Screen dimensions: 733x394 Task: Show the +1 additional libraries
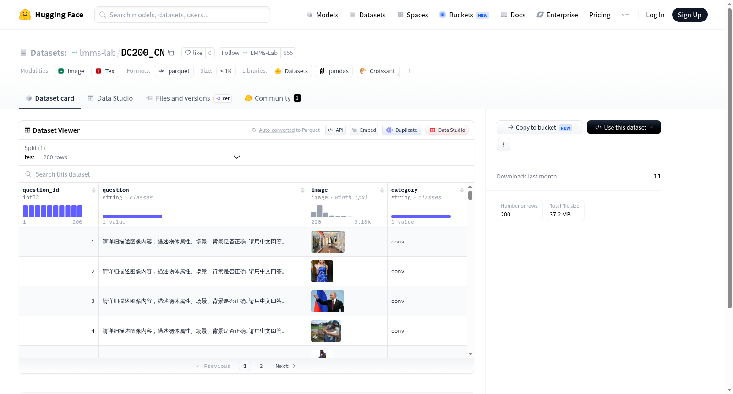tap(407, 71)
